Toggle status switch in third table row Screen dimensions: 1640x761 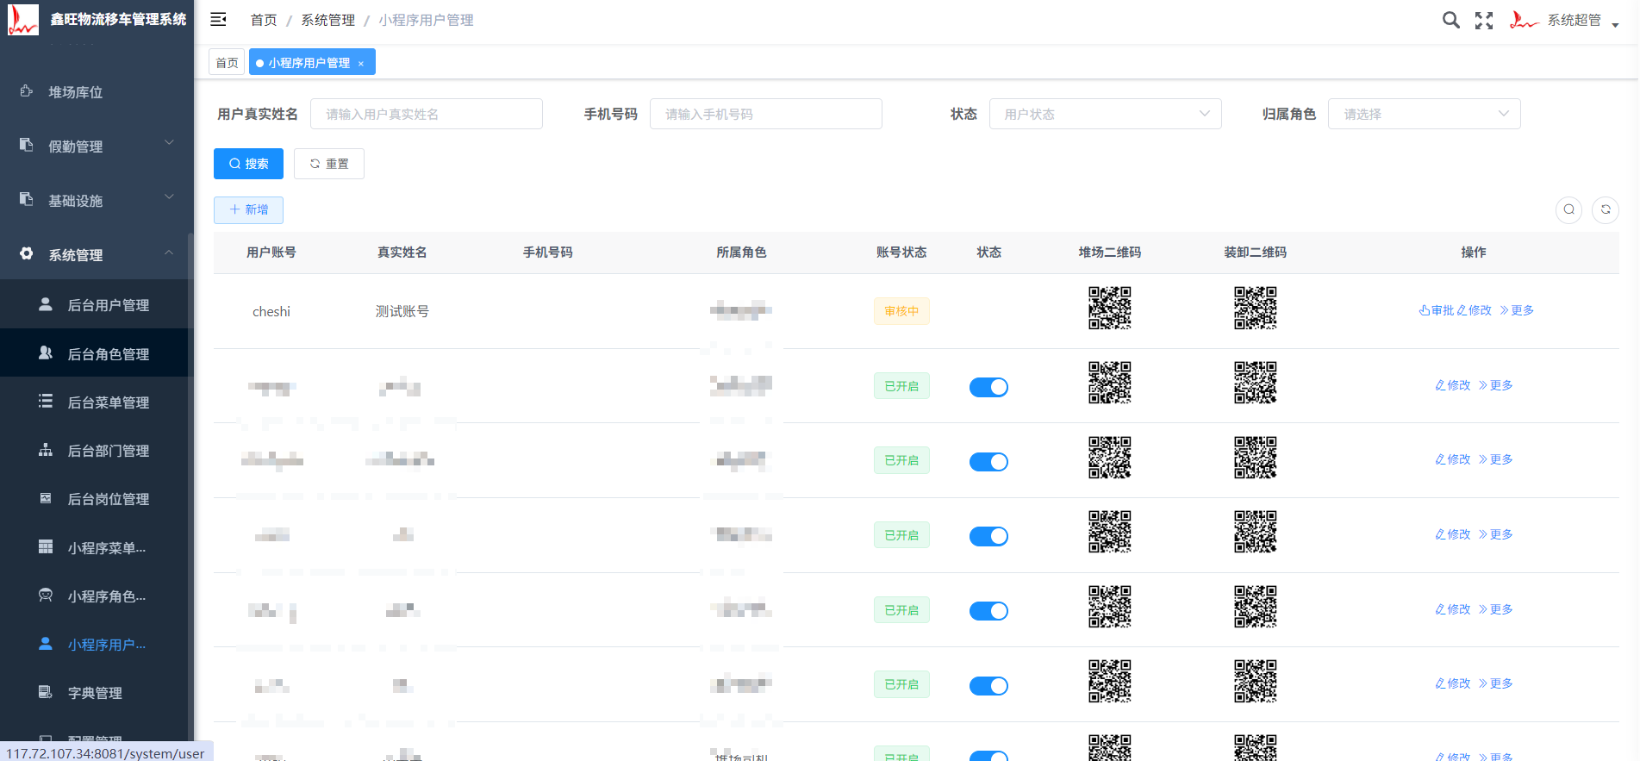click(x=988, y=462)
